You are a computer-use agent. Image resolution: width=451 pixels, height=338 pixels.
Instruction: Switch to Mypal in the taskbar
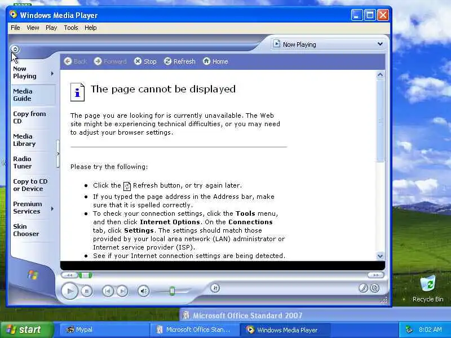tap(104, 330)
